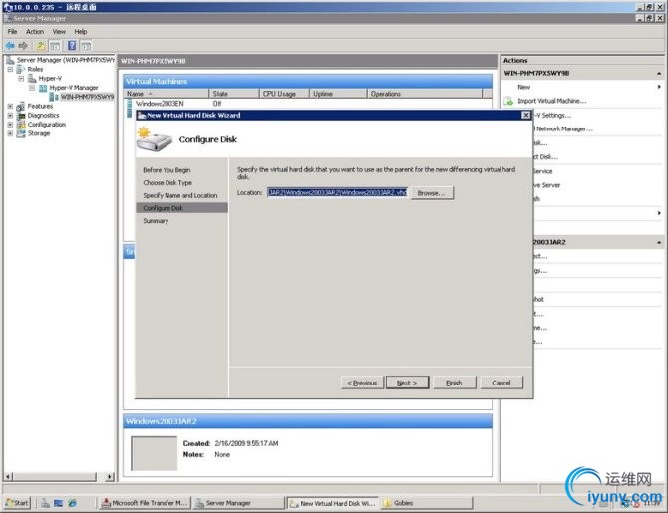This screenshot has width=668, height=513.
Task: Click the Import Virtual Machine icon
Action: tap(508, 101)
